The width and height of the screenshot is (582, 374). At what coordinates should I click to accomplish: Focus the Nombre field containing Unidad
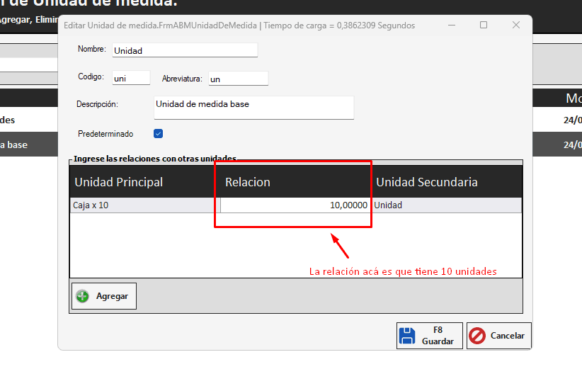pos(184,50)
